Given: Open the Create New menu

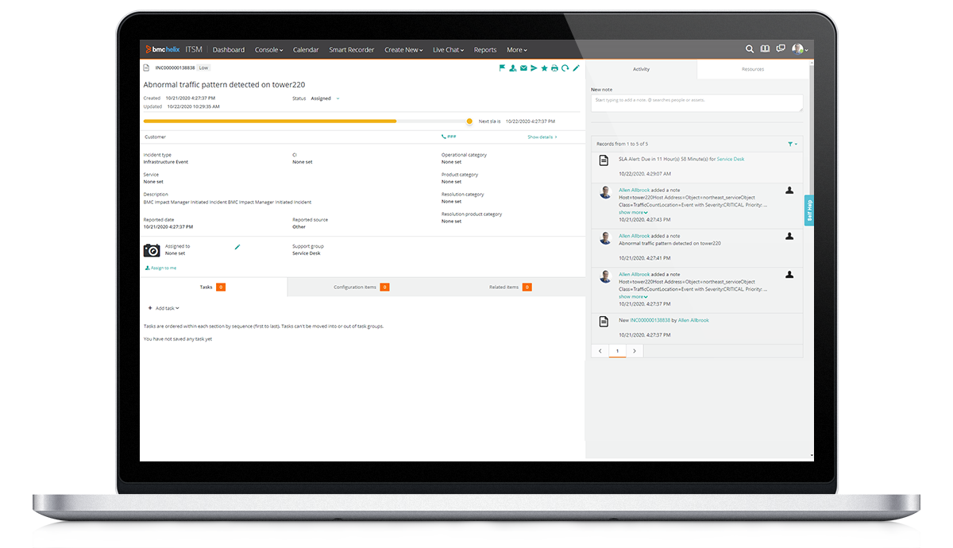Looking at the screenshot, I should click(x=403, y=49).
